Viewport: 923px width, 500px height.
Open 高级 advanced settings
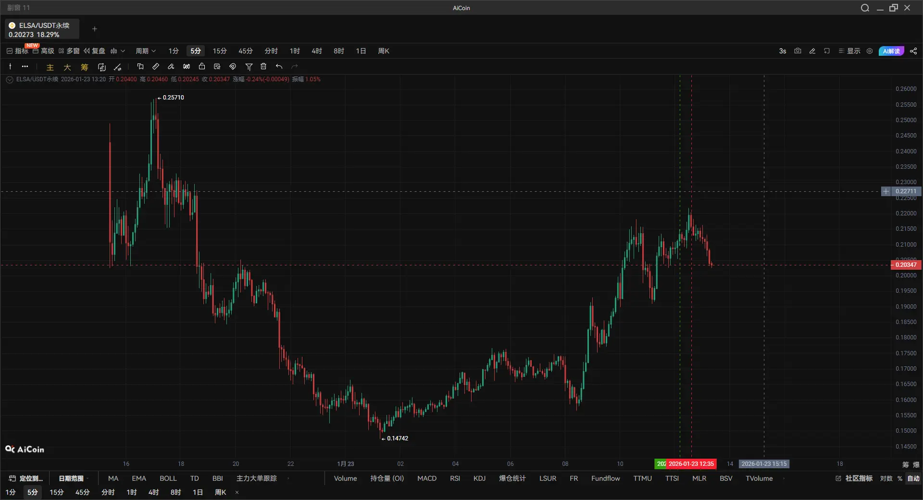tap(43, 51)
